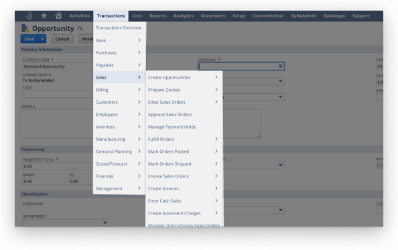The width and height of the screenshot is (398, 250).
Task: Expand the Quota/Forecast submenu
Action: tap(119, 164)
